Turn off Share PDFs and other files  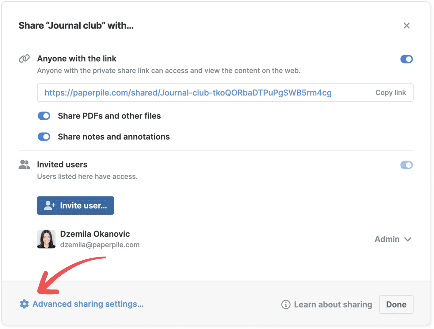point(44,116)
